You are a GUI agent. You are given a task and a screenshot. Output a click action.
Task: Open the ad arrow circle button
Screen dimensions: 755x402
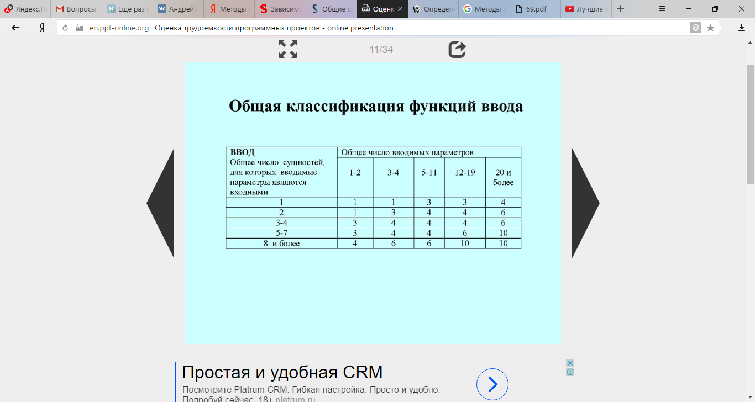pos(492,384)
